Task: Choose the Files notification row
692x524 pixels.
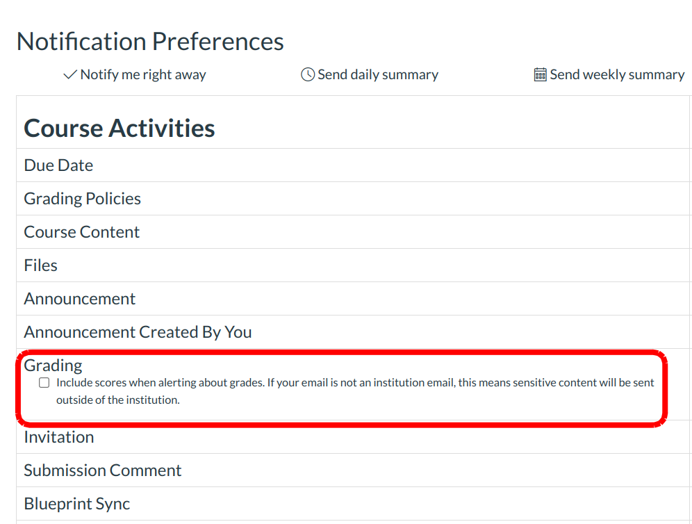Action: coord(41,265)
